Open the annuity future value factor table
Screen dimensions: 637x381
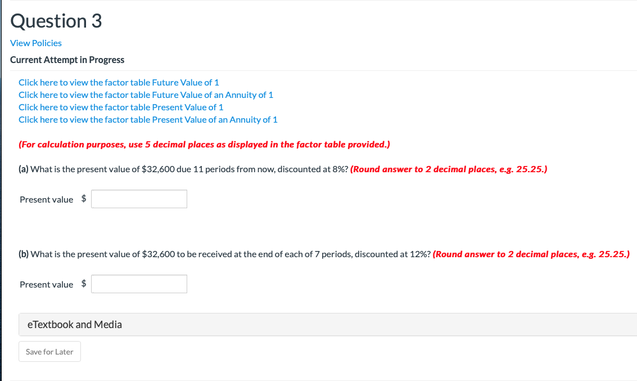[146, 95]
